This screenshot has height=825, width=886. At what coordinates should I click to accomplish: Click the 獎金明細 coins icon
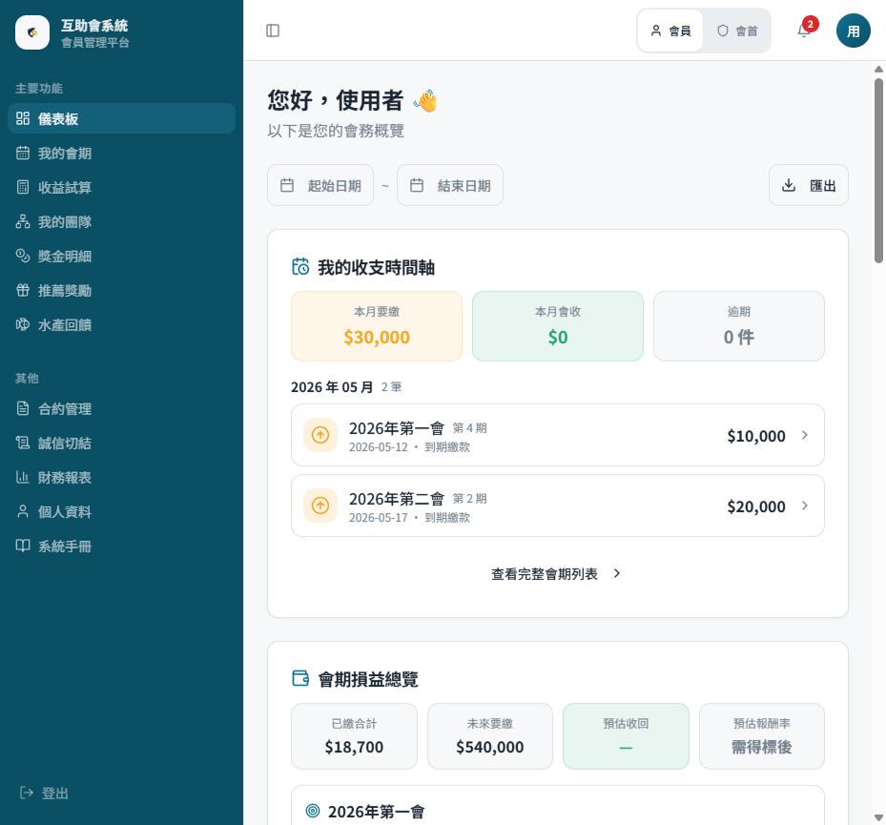(x=23, y=256)
